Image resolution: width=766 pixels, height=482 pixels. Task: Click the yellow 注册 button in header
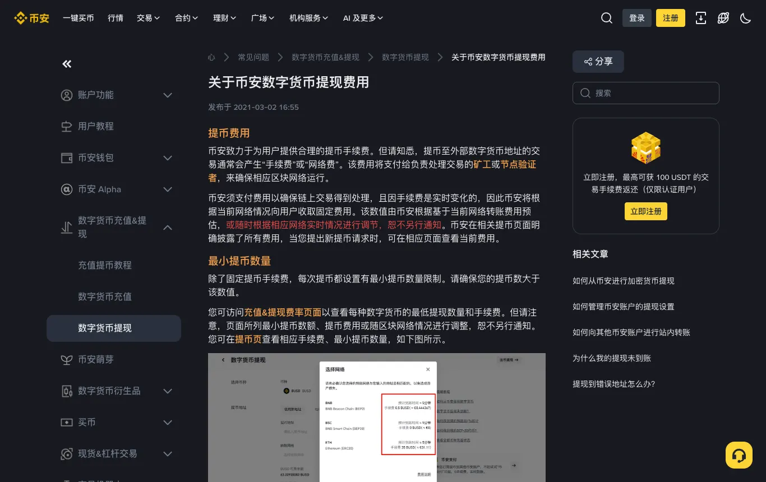coord(671,18)
